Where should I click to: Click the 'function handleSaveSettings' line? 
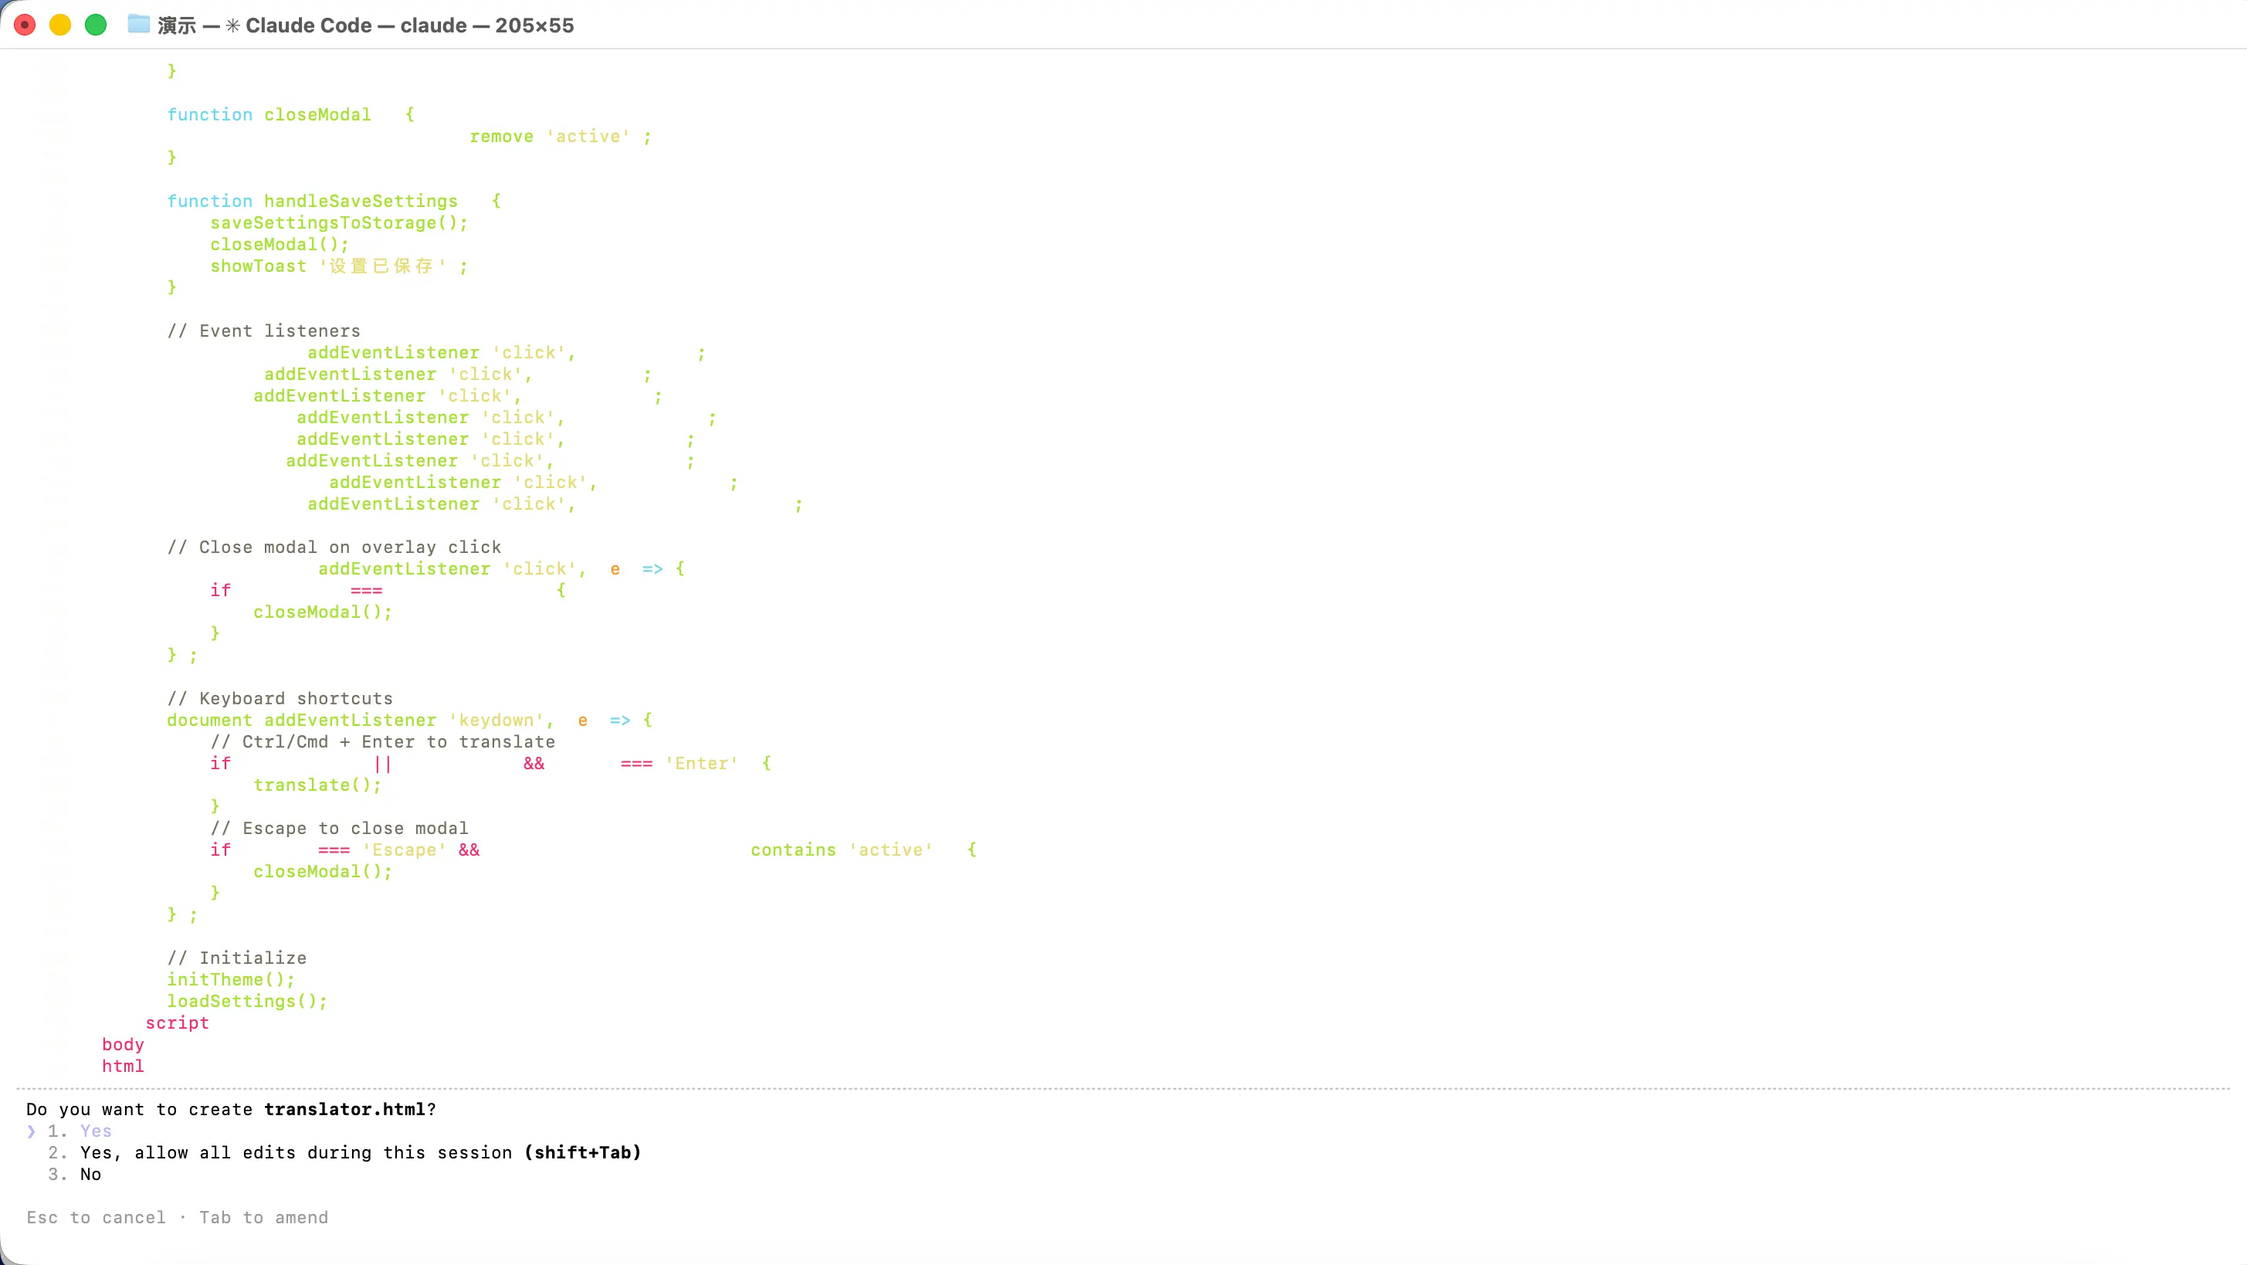312,201
